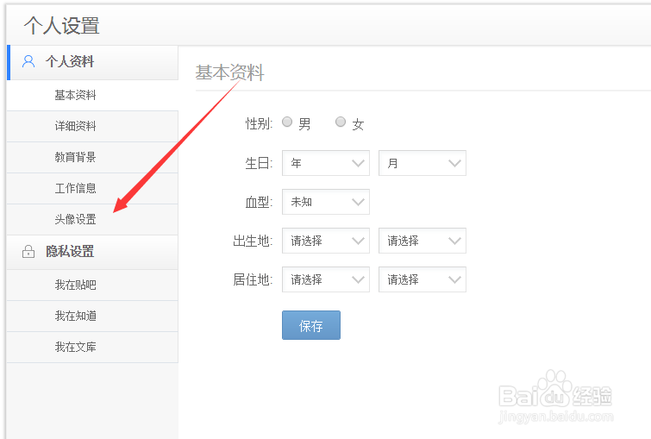Click the 性别 field label
Screen dimensions: 651x439
[259, 123]
